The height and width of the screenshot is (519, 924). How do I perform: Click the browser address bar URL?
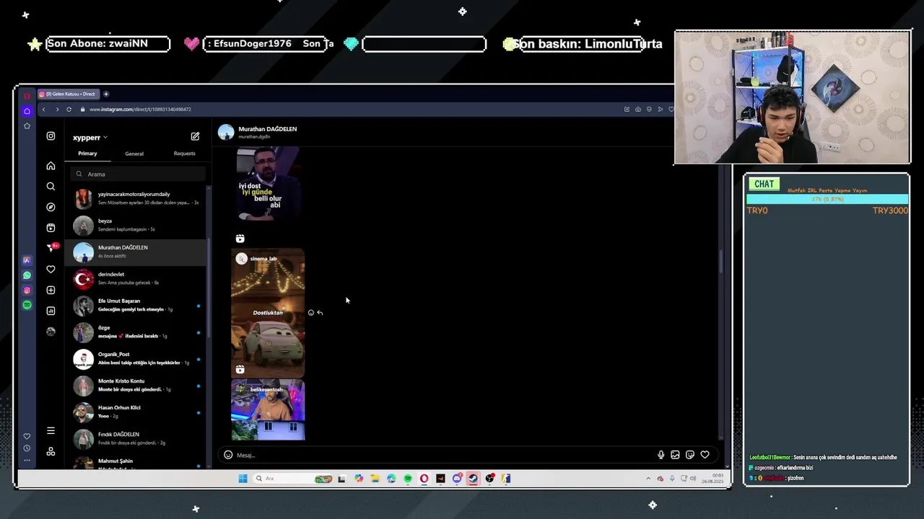(x=140, y=110)
